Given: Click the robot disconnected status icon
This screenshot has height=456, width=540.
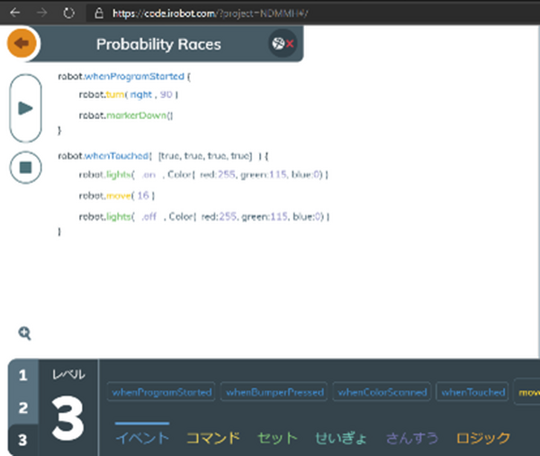Looking at the screenshot, I should pyautogui.click(x=282, y=44).
